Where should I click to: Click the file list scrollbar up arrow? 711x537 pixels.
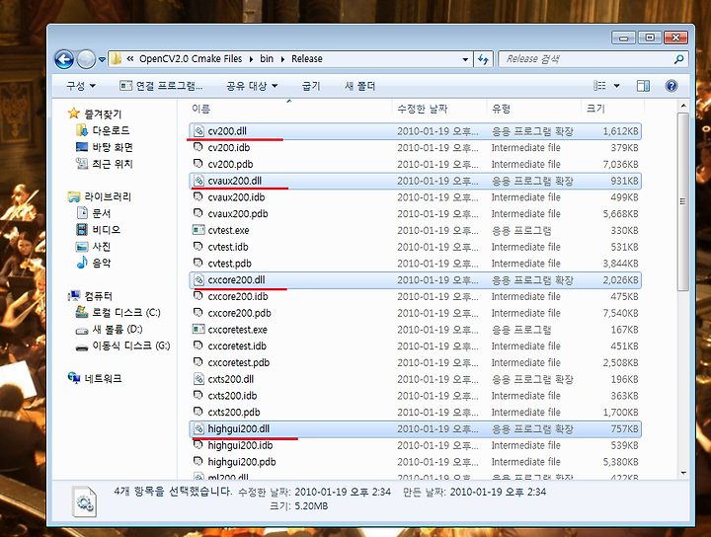tap(683, 106)
